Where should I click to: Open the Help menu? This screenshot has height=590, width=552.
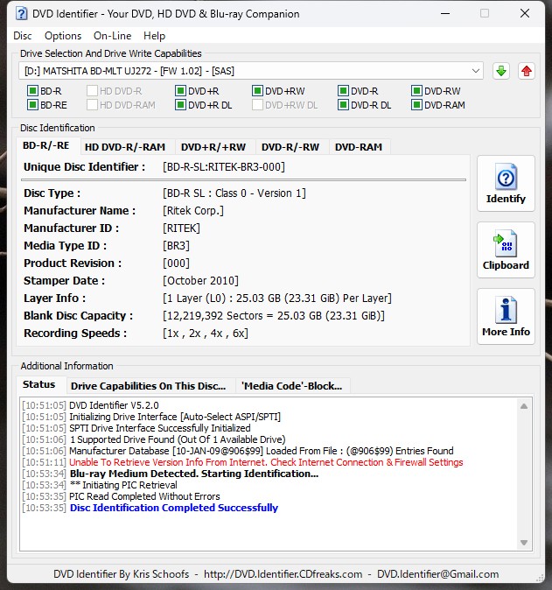[154, 36]
